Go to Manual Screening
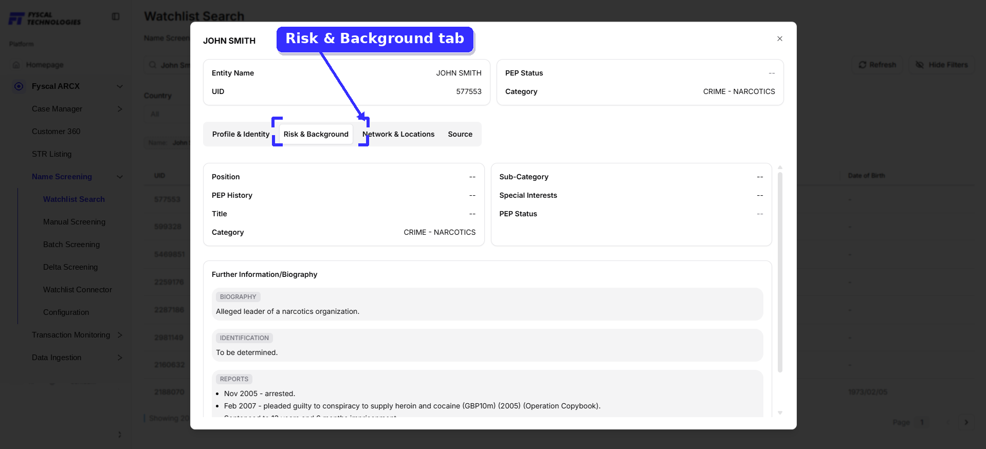 [x=74, y=222]
